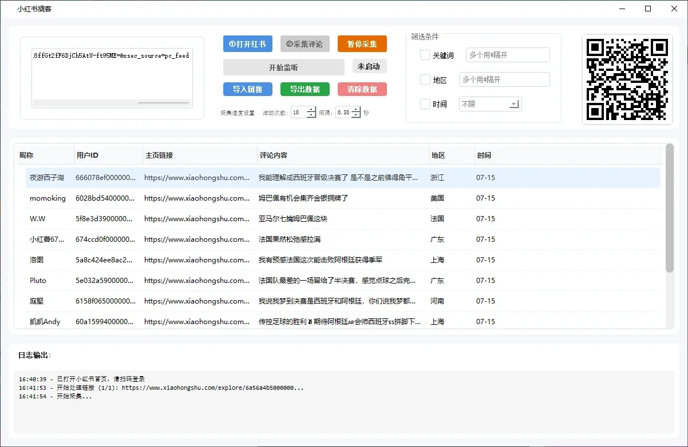Increase 滚动次数 with the up arrow
The width and height of the screenshot is (688, 447).
(311, 110)
